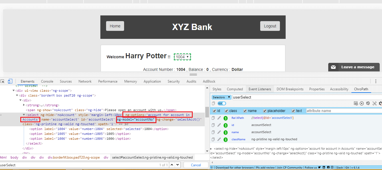The width and height of the screenshot is (382, 170).
Task: Select the option 1005 line in Elements
Action: (x=80, y=134)
